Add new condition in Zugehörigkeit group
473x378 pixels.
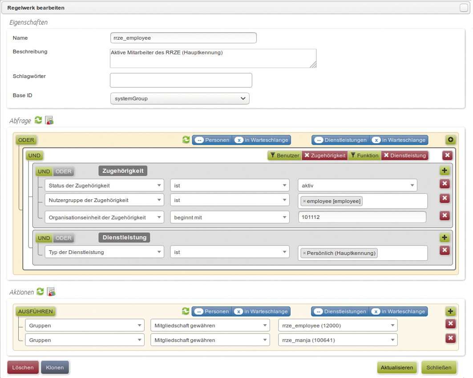[444, 170]
